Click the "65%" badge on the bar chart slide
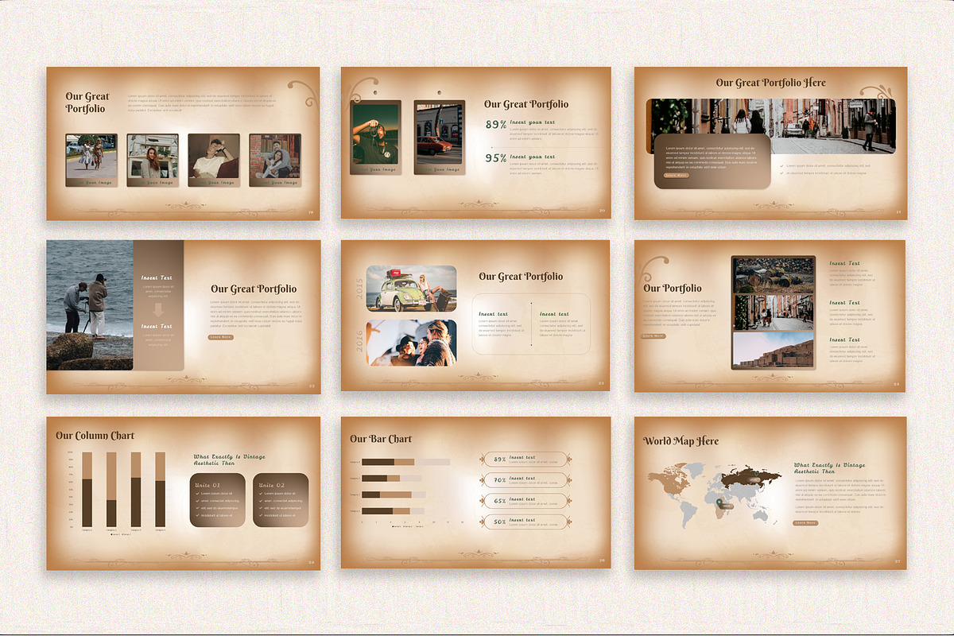Screen dimensions: 954x636 pyautogui.click(x=525, y=502)
